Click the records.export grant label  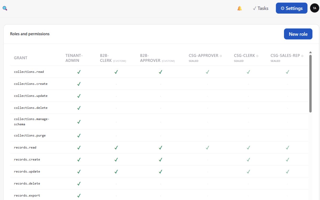pyautogui.click(x=27, y=195)
